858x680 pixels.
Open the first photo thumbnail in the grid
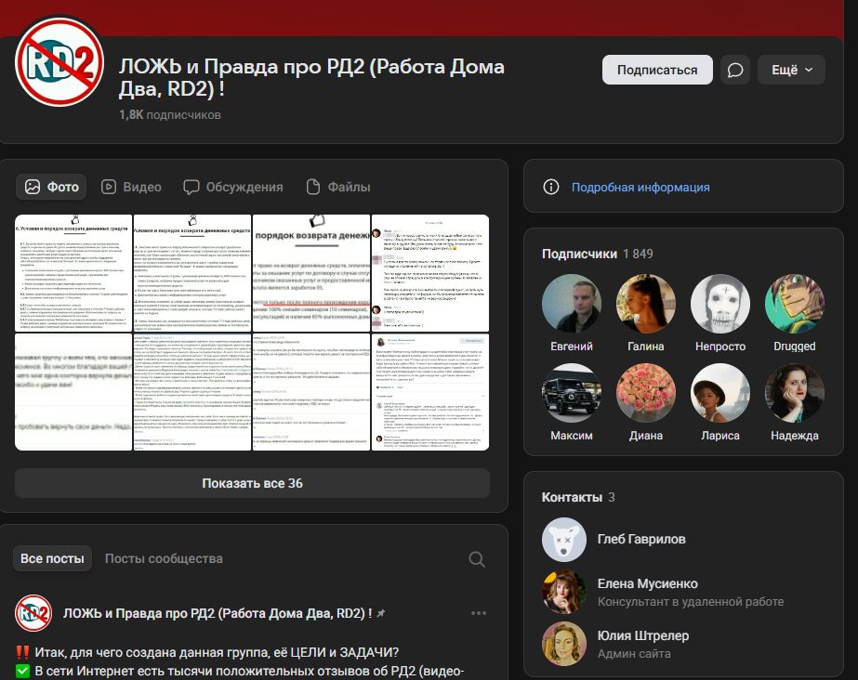73,272
